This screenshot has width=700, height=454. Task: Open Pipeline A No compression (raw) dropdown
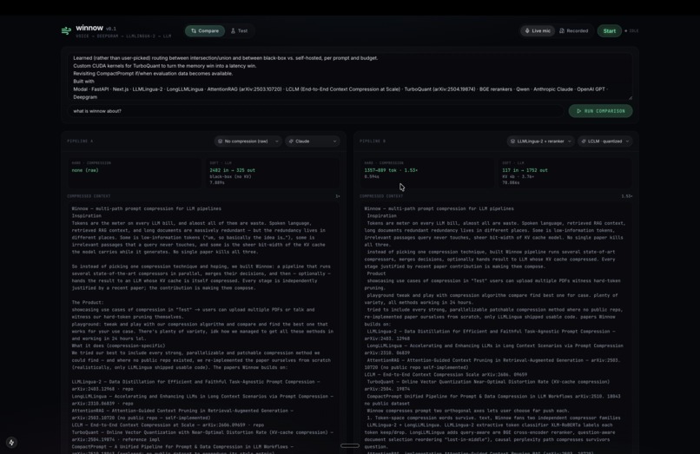248,141
